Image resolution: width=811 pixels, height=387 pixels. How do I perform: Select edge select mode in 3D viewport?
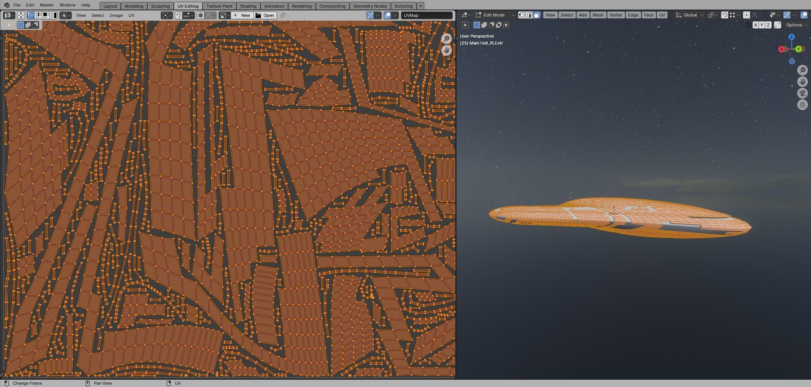click(529, 15)
